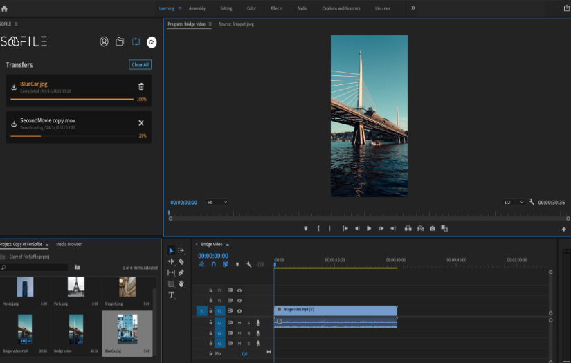The height and width of the screenshot is (363, 571).
Task: Expand workspaces overflow chevron
Action: (x=413, y=8)
